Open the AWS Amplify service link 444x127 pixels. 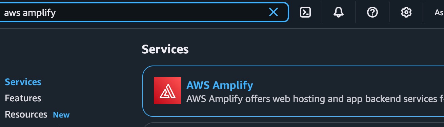(220, 85)
